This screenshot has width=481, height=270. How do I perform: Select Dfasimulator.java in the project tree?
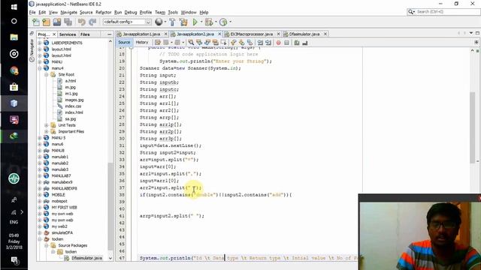click(x=87, y=258)
